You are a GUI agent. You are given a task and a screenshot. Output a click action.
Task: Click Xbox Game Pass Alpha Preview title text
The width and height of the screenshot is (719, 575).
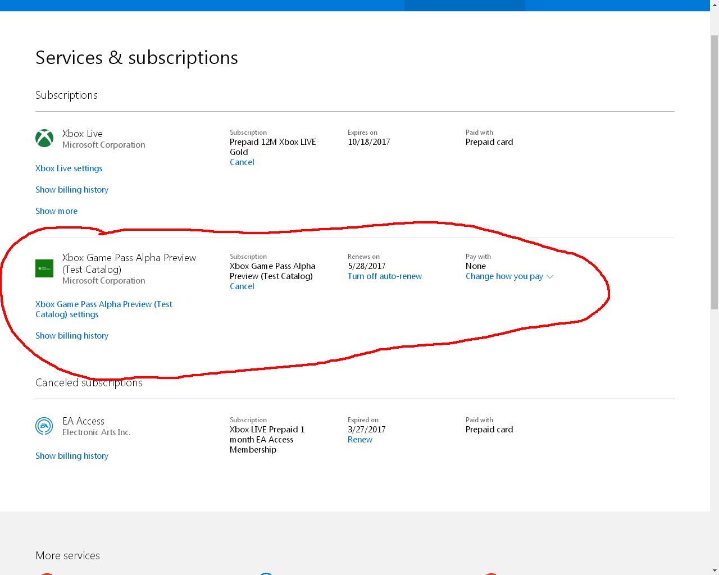129,263
